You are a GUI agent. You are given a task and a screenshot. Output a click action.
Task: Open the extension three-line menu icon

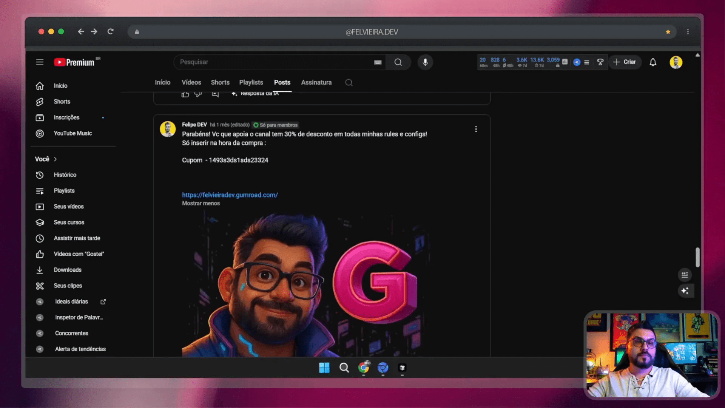(x=586, y=62)
